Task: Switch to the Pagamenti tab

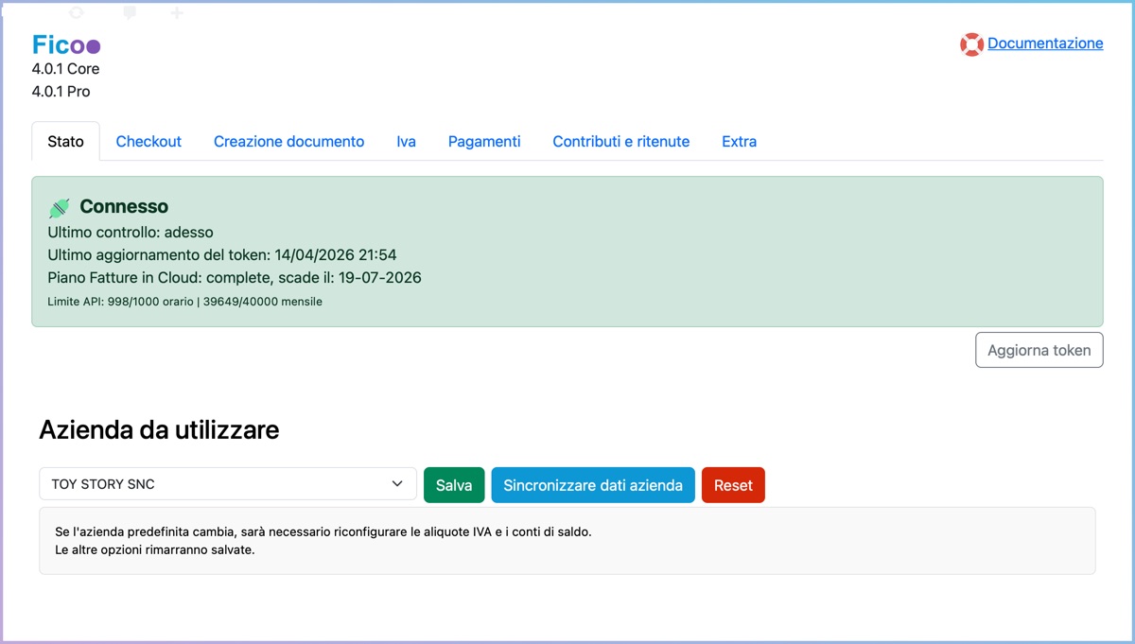Action: (x=484, y=142)
